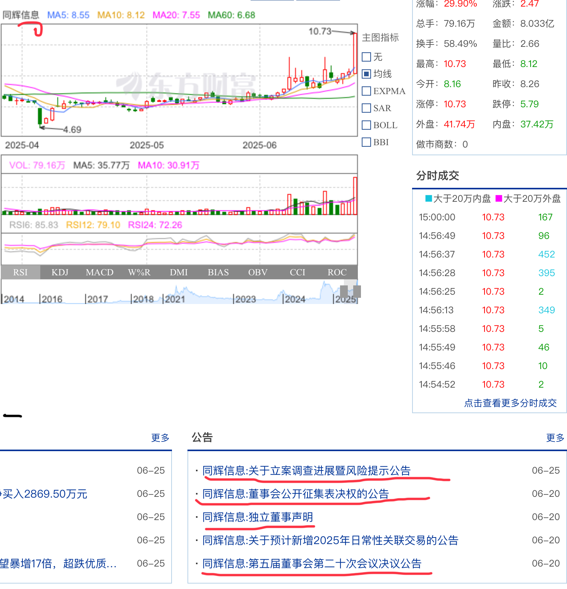Click 更多 link in 公告 section
The image size is (567, 589).
pos(555,438)
